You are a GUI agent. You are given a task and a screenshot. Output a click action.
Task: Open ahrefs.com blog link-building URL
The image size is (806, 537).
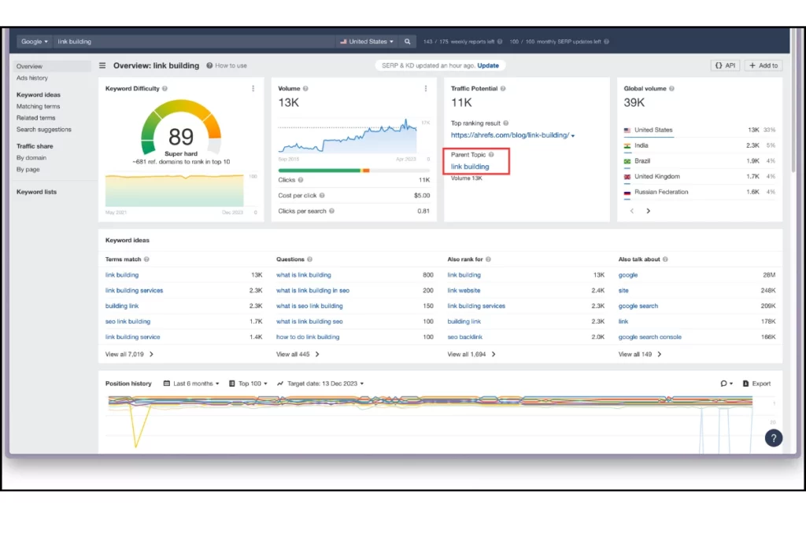click(x=510, y=135)
